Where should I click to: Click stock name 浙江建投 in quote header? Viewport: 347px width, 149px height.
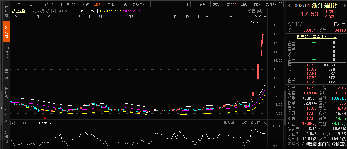click(324, 5)
